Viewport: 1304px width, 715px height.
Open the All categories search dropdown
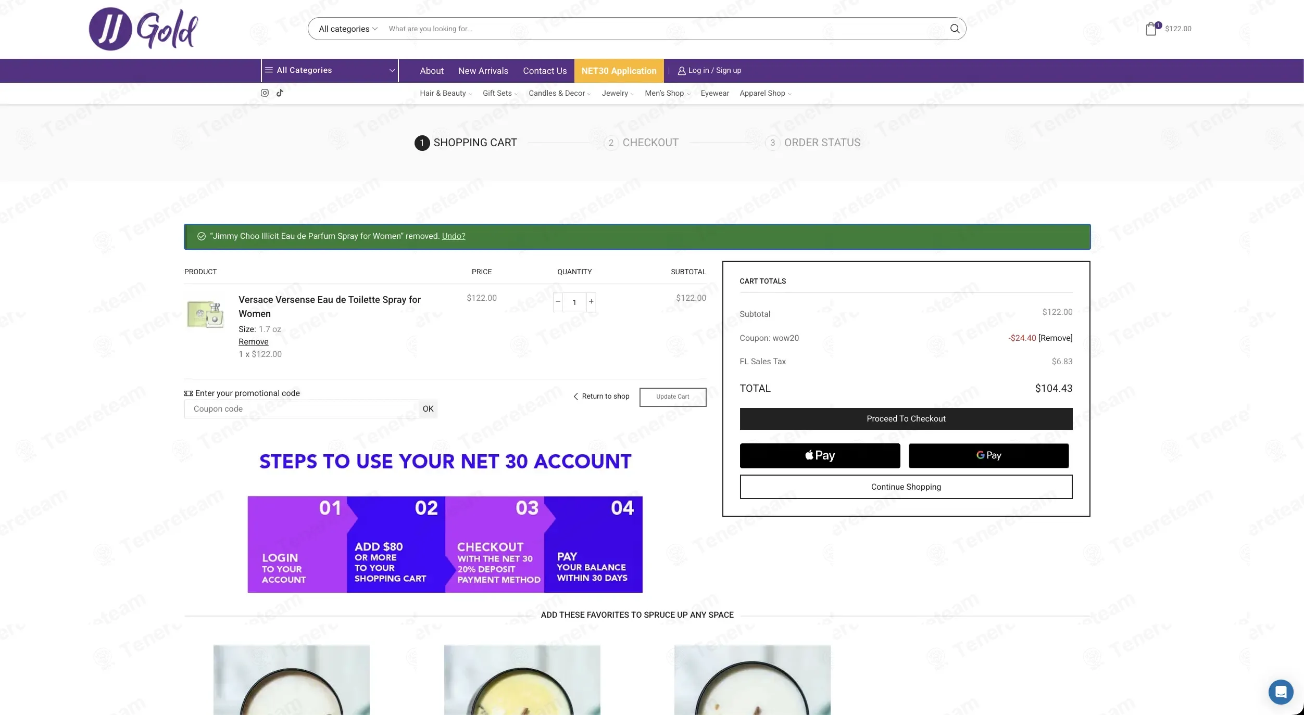(348, 29)
